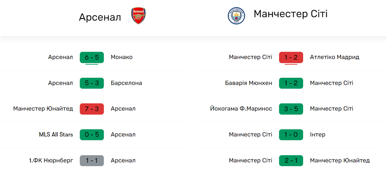This screenshot has height=173, width=386.
Task: Click the 2 - 1 Манчестер Юнайтед score badge
Action: tap(291, 161)
